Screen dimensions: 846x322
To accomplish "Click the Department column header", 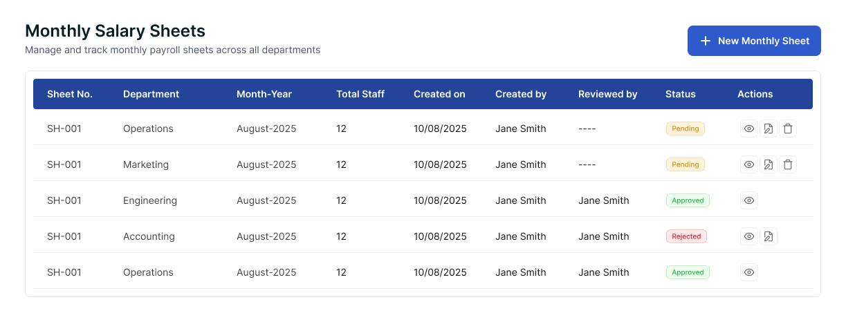I will coord(151,94).
